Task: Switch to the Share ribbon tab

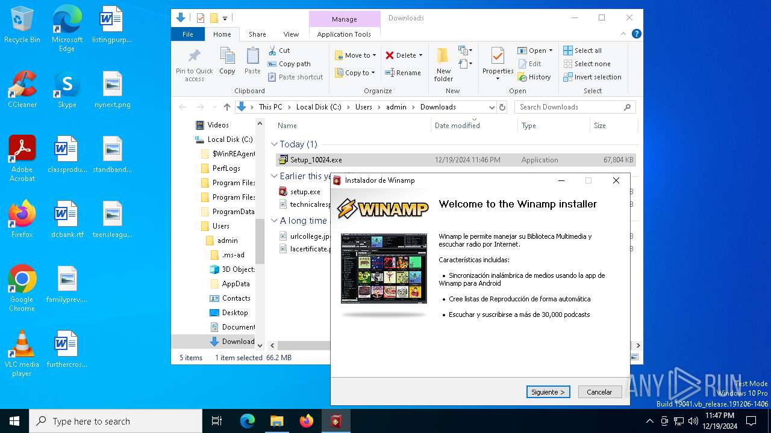Action: tap(257, 34)
